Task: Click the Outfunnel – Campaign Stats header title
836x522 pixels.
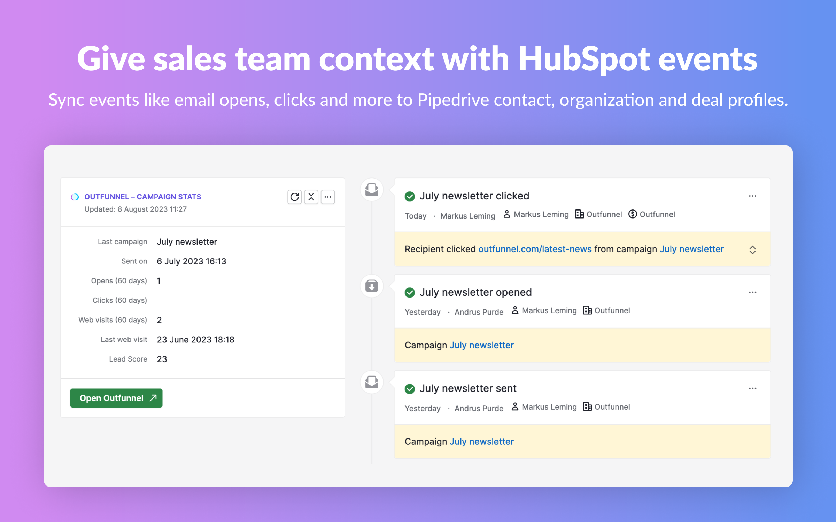Action: coord(142,197)
